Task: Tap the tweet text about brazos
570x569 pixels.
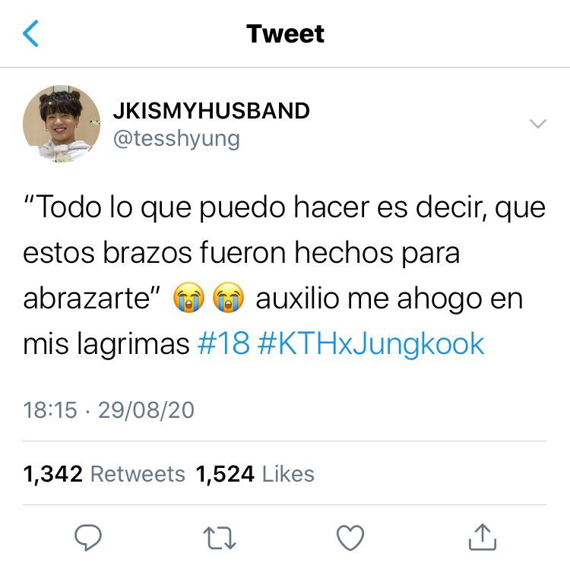Action: click(284, 275)
